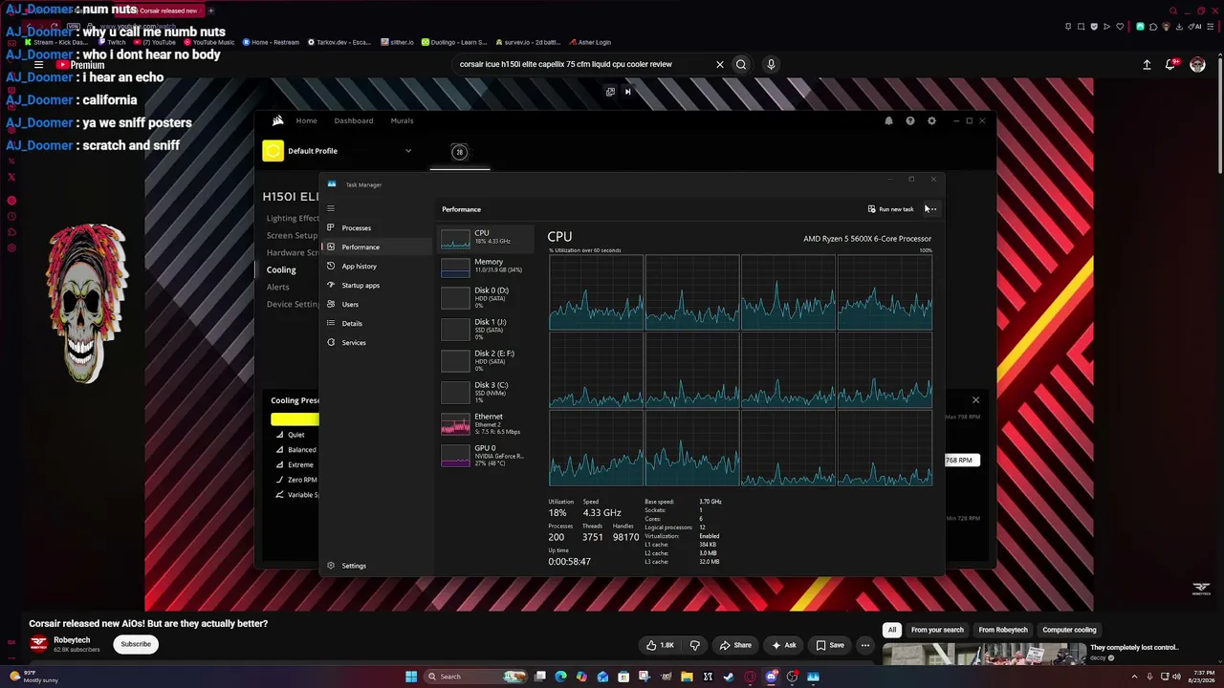Image resolution: width=1224 pixels, height=688 pixels.
Task: Select All filter chip
Action: point(892,630)
